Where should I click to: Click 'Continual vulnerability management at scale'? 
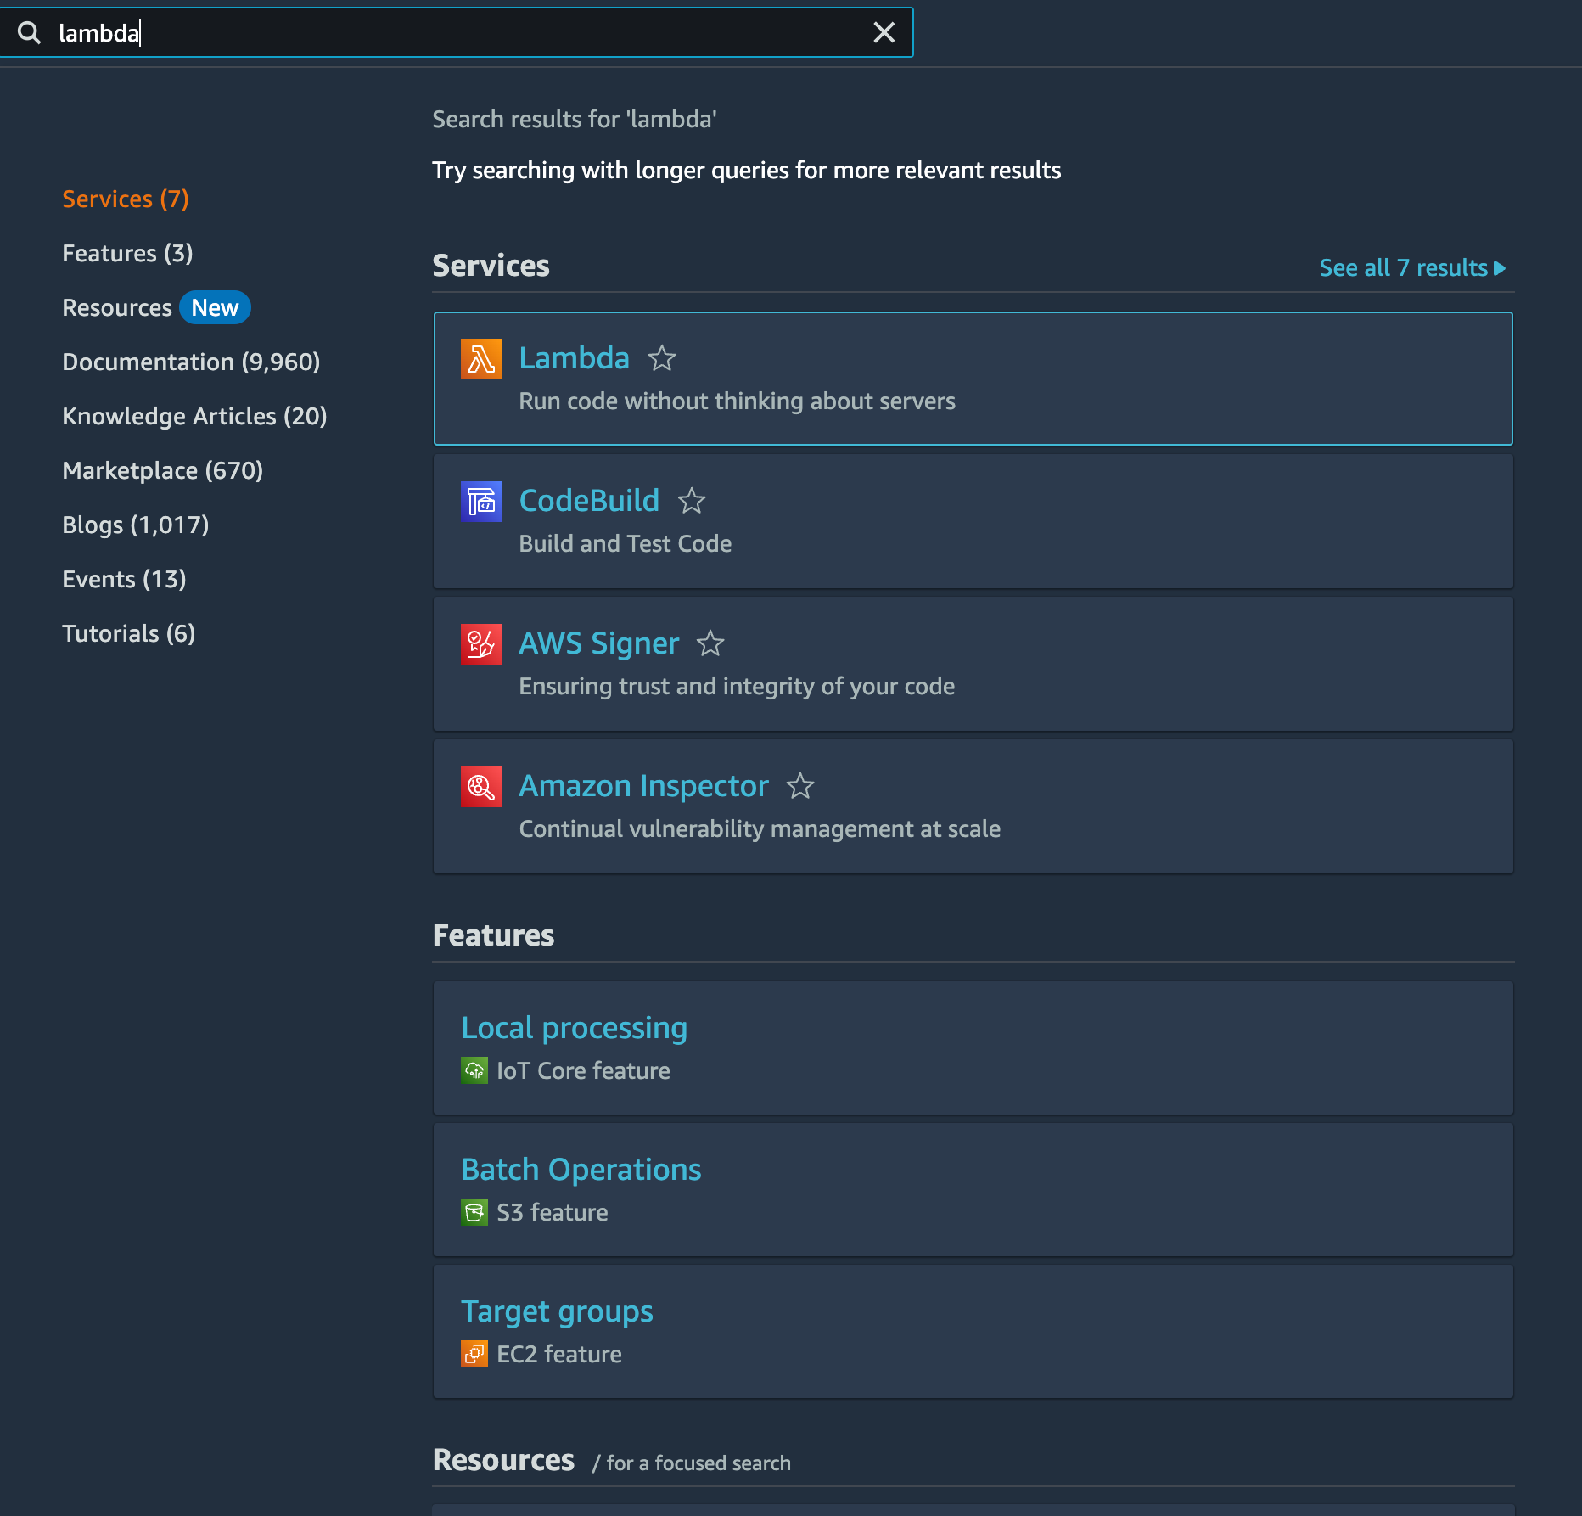click(x=760, y=828)
